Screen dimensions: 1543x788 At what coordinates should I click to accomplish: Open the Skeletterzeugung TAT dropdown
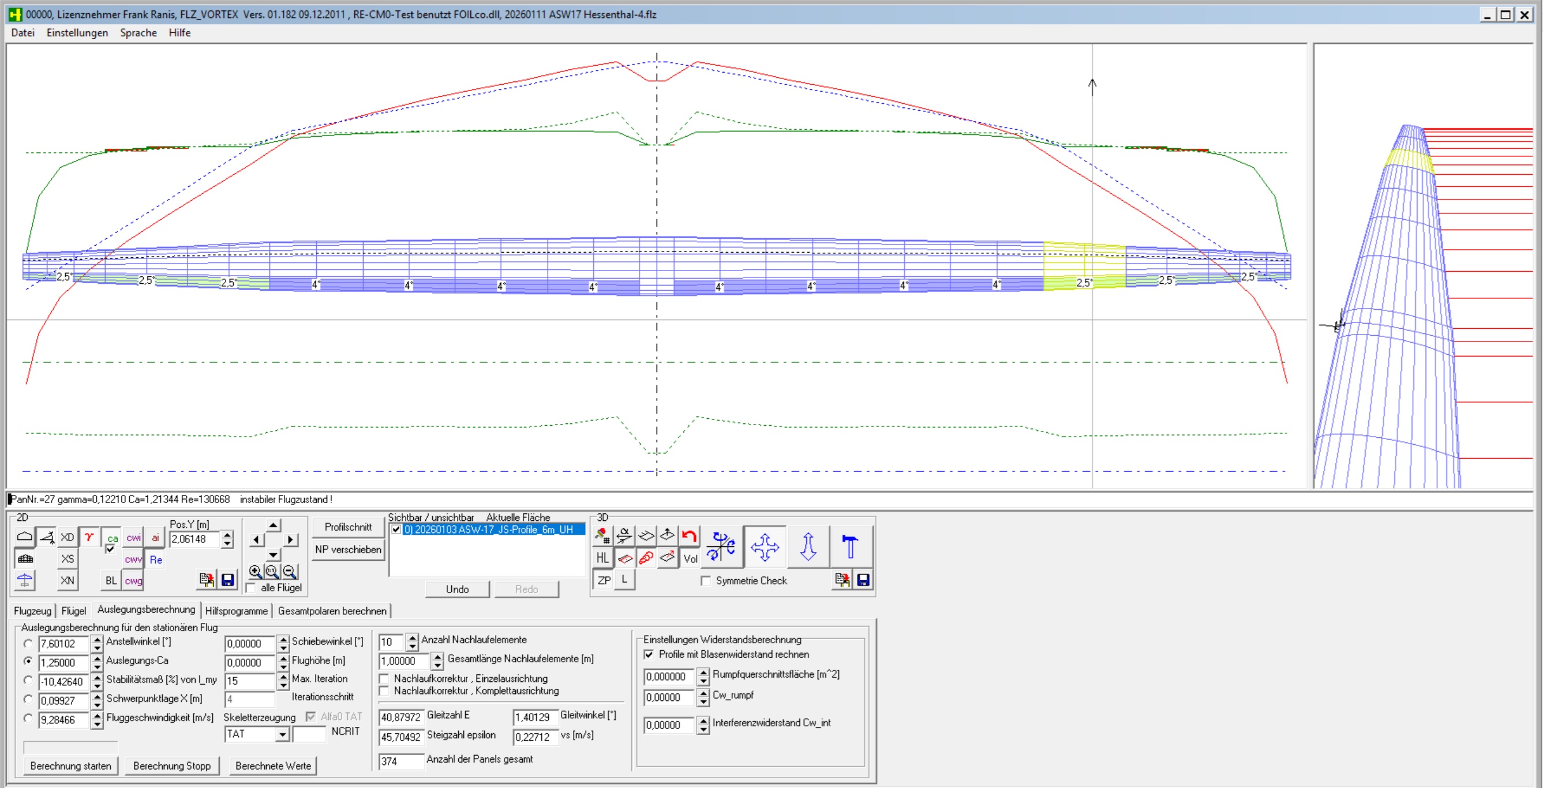[x=282, y=735]
